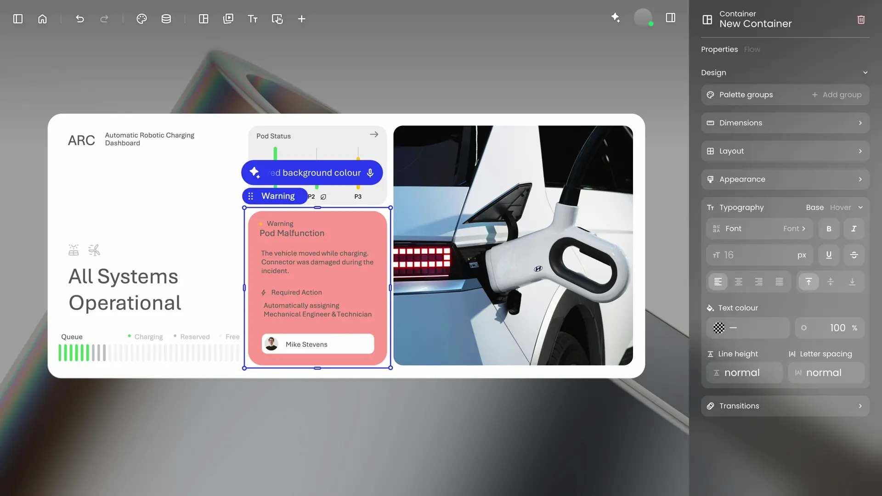This screenshot has width=882, height=496.
Task: Toggle underline text formatting
Action: pos(829,255)
